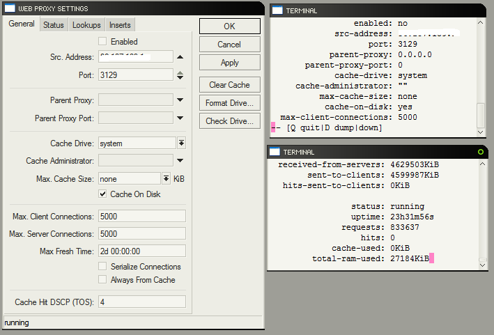Click scroll up arrow in upper Terminal
The width and height of the screenshot is (494, 335).
tap(481, 22)
